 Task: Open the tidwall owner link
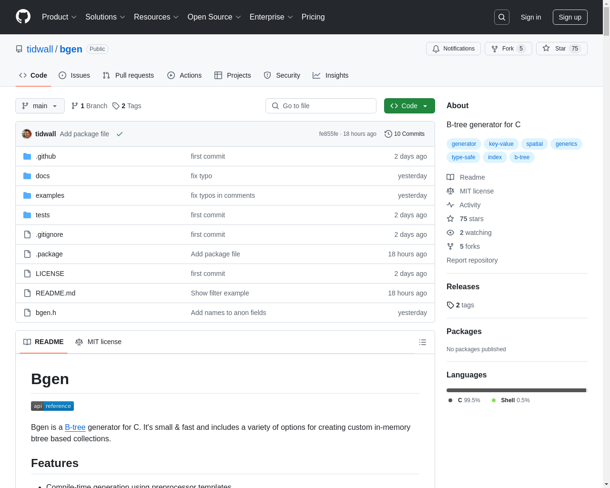pyautogui.click(x=40, y=49)
